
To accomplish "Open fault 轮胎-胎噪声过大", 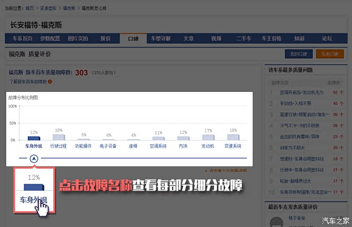I will [x=295, y=181].
